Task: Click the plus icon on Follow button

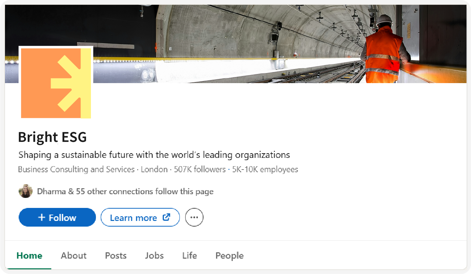Action: [42, 218]
